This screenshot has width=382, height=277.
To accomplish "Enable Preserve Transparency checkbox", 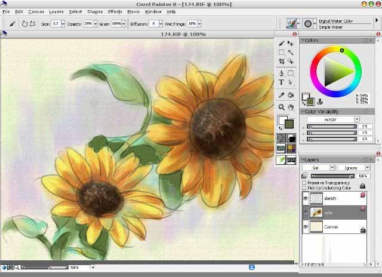I will pos(304,183).
